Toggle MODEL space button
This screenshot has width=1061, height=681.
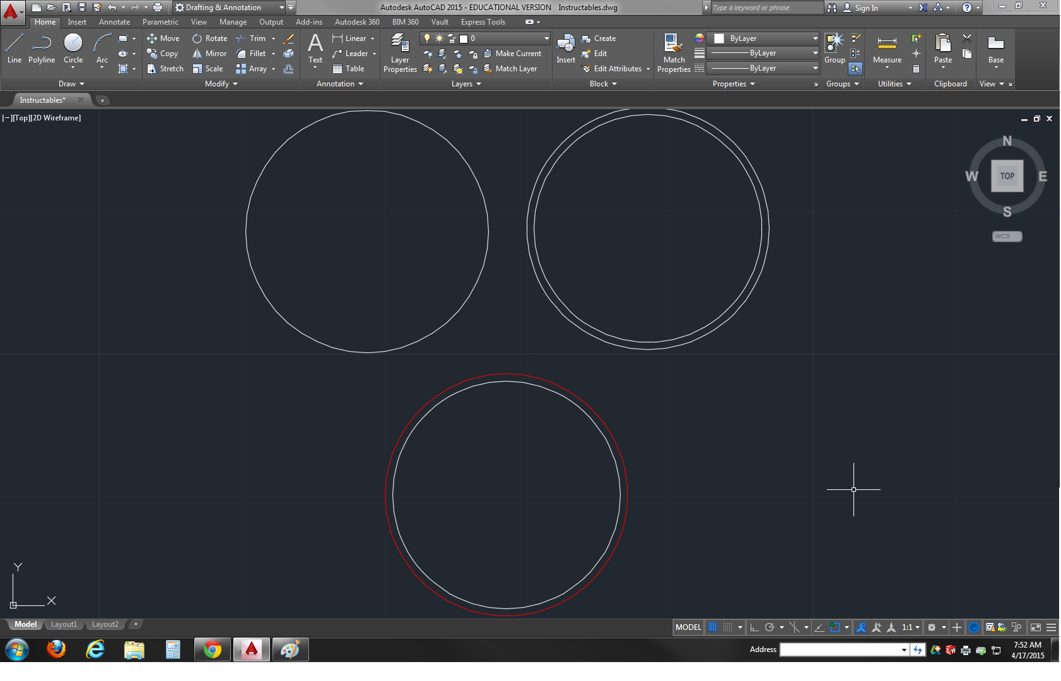pyautogui.click(x=688, y=627)
